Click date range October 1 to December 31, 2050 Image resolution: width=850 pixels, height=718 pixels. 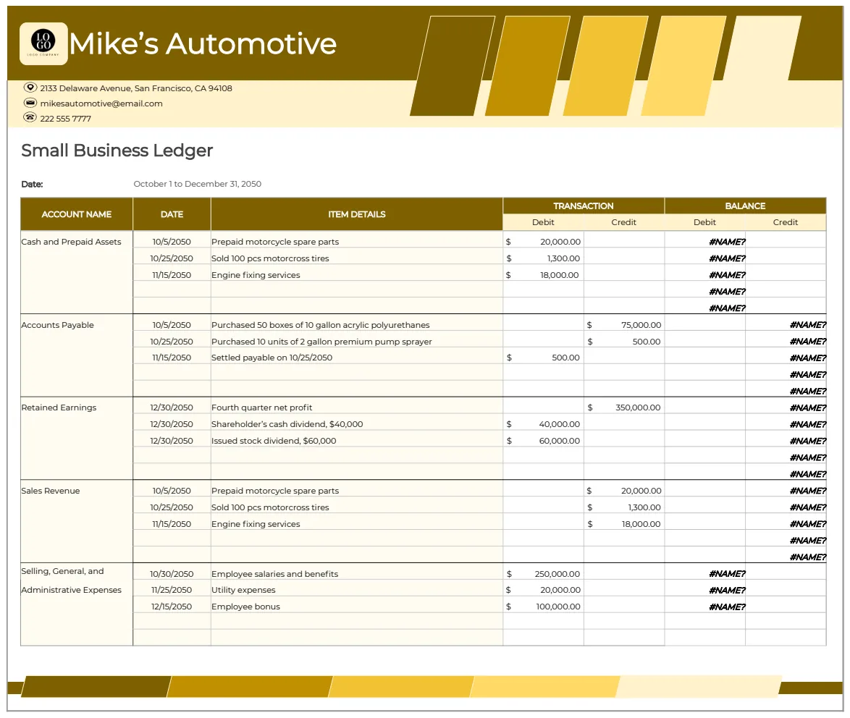198,184
